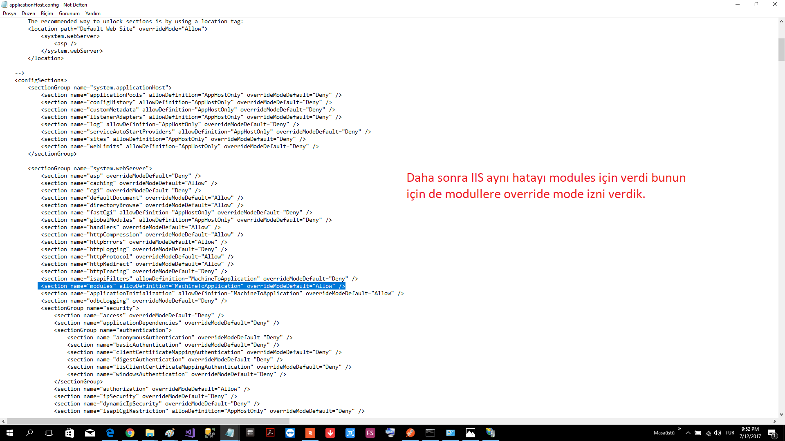Screen dimensions: 785x441
Task: Open the Görünüm menu
Action: point(69,13)
